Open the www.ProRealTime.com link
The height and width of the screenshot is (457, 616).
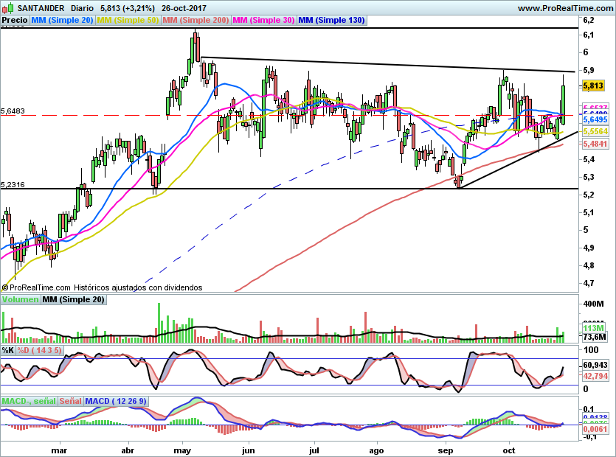point(565,8)
